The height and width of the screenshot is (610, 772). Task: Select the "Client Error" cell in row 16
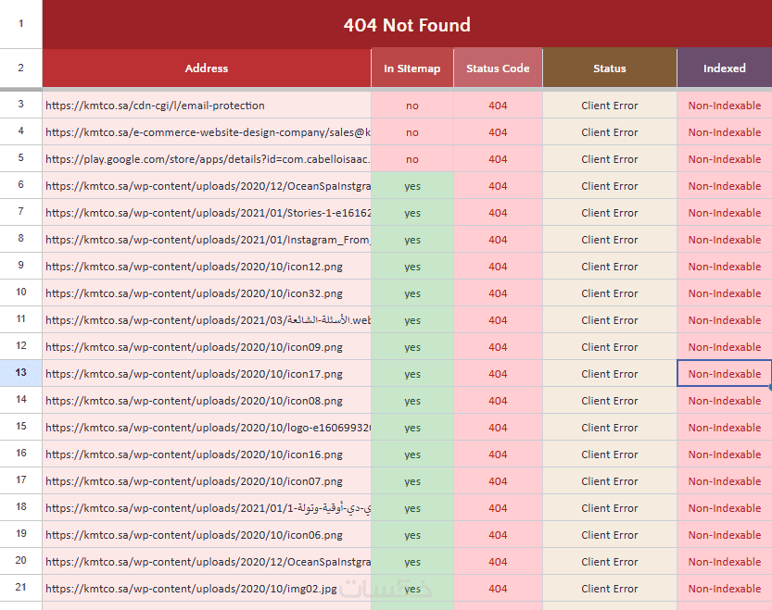pos(610,454)
